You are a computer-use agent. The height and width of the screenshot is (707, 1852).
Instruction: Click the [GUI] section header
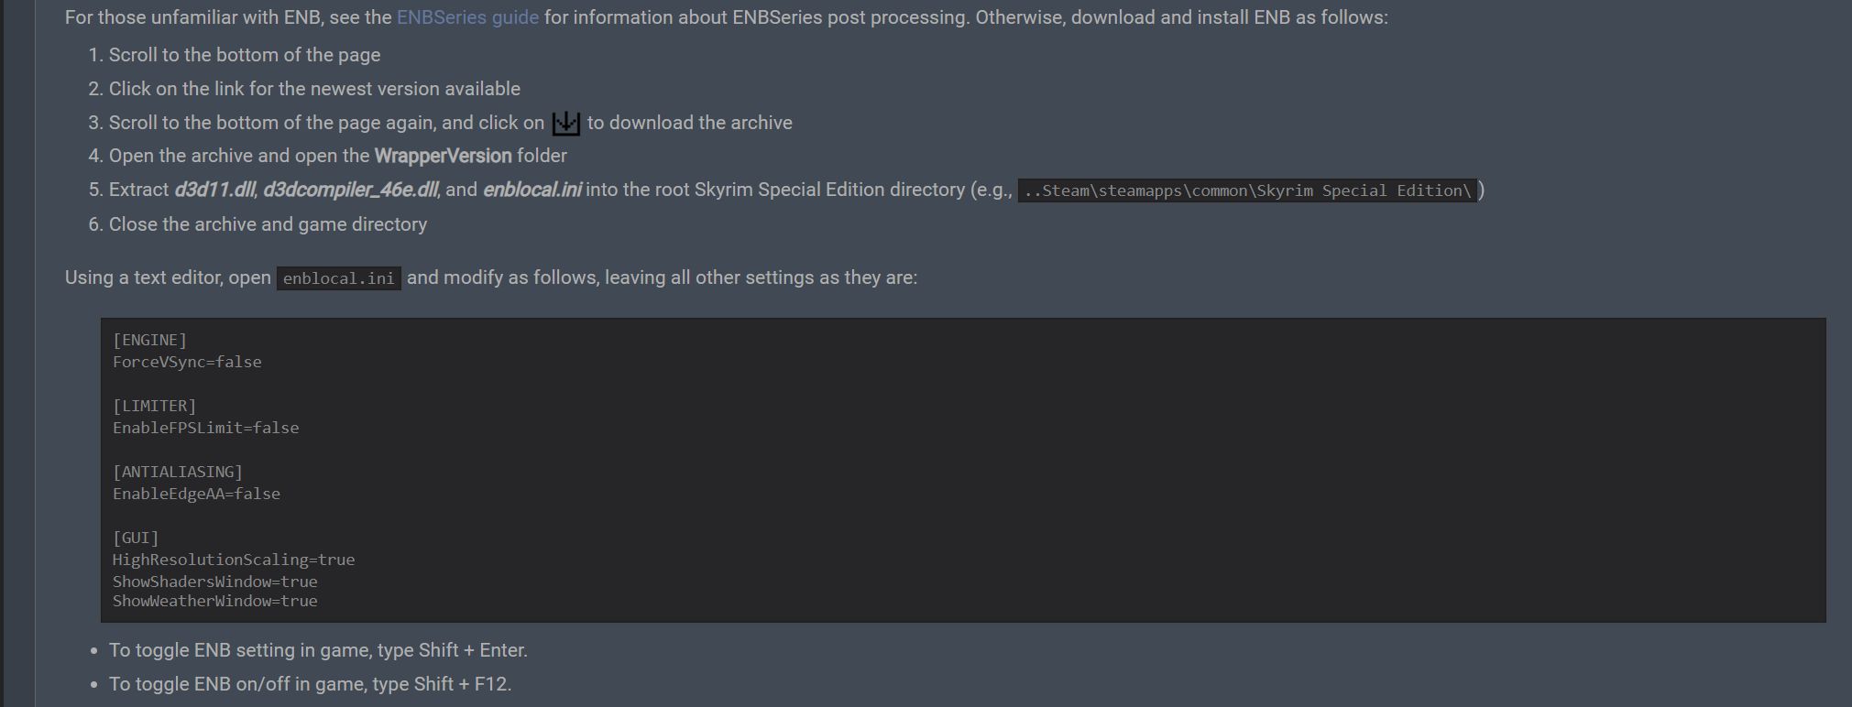click(136, 538)
